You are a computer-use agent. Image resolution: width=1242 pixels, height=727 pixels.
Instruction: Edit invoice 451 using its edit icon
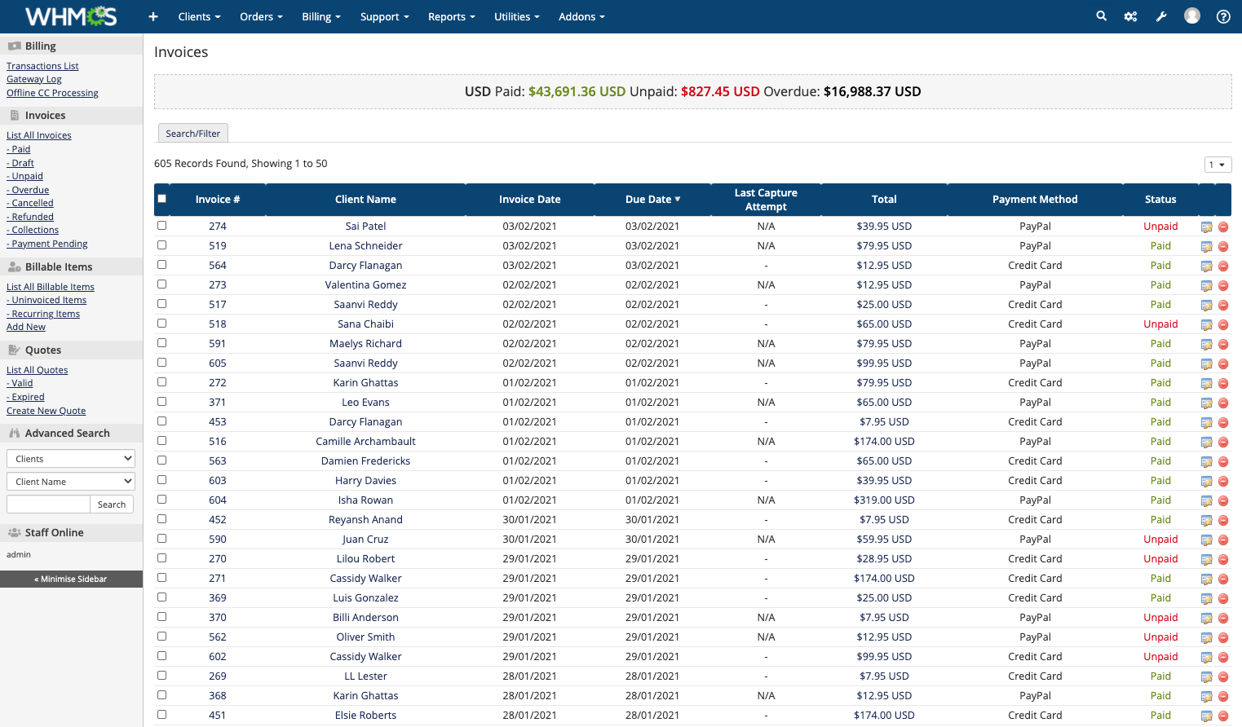[x=1207, y=716]
